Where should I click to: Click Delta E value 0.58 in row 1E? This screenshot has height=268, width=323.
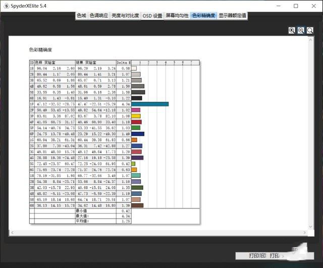[x=126, y=69]
